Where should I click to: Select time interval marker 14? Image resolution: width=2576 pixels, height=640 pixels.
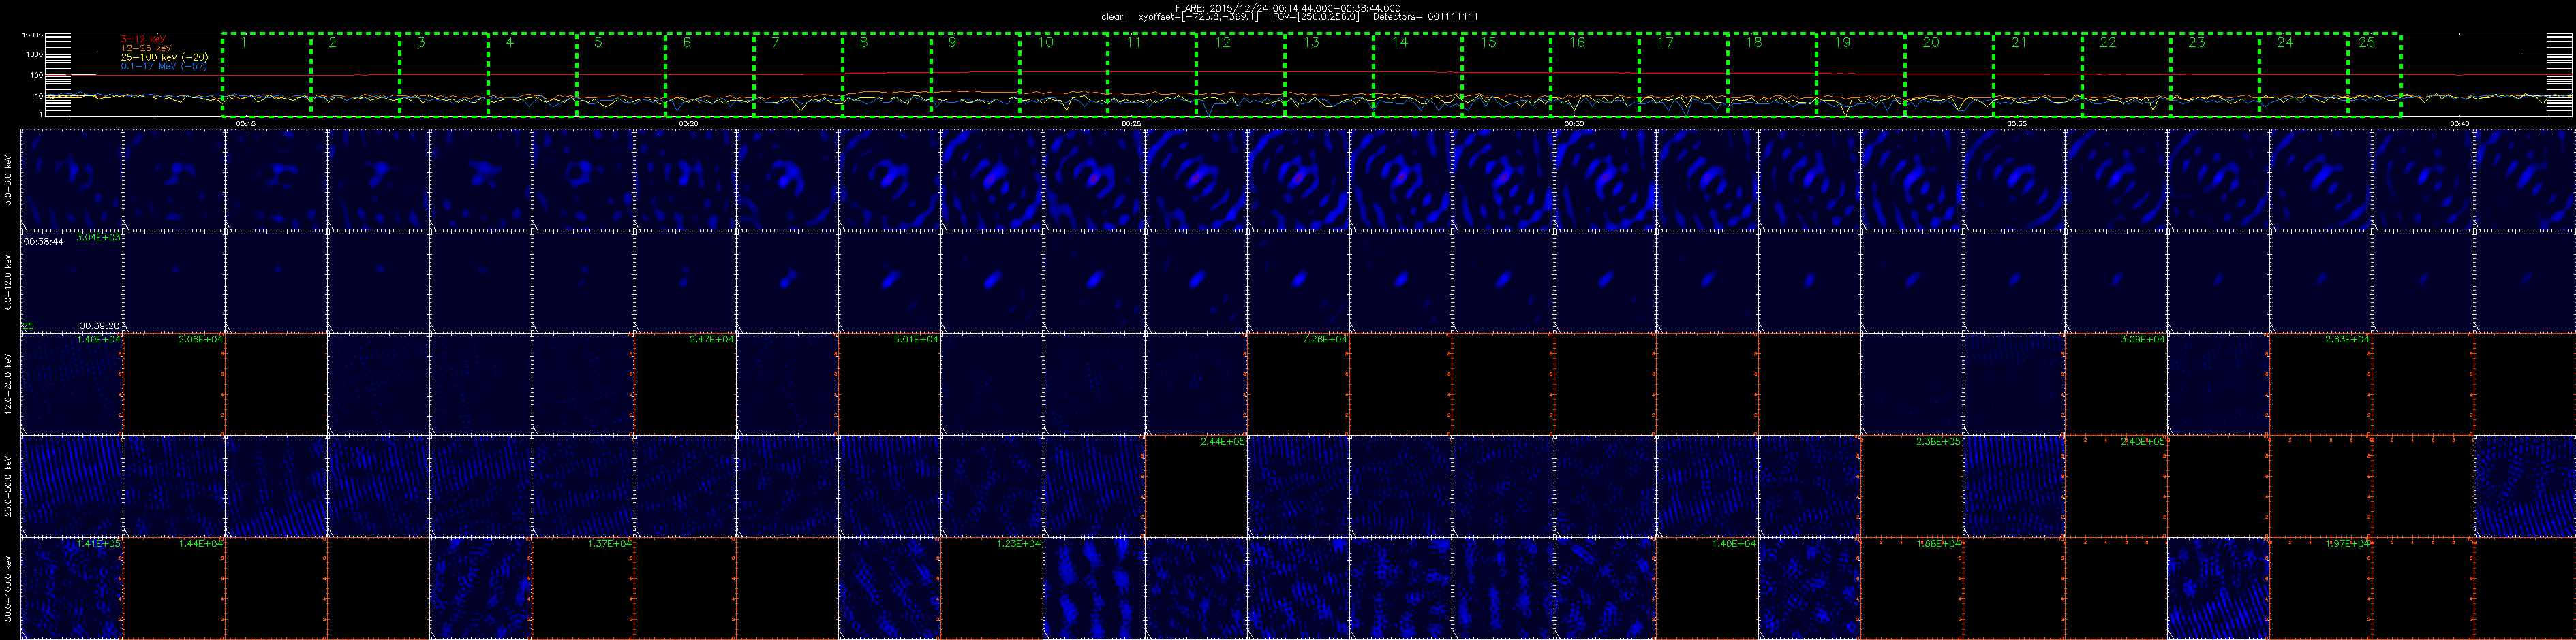point(1400,43)
